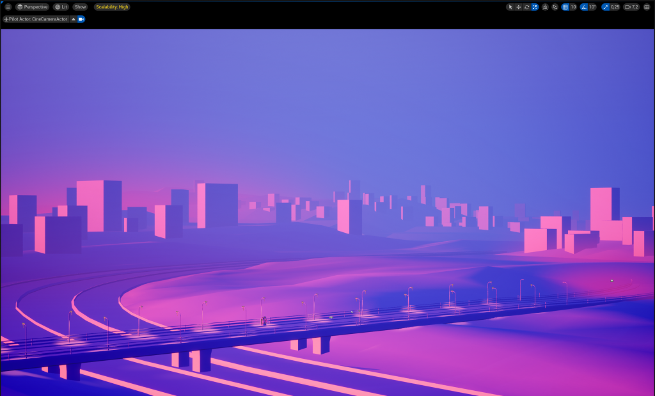Activate the Select objects mode arrow
The width and height of the screenshot is (655, 396).
pyautogui.click(x=510, y=7)
